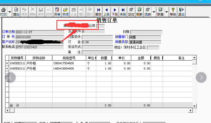Click the table's vertical scroll up arrow
The height and width of the screenshot is (123, 211).
(x=194, y=57)
